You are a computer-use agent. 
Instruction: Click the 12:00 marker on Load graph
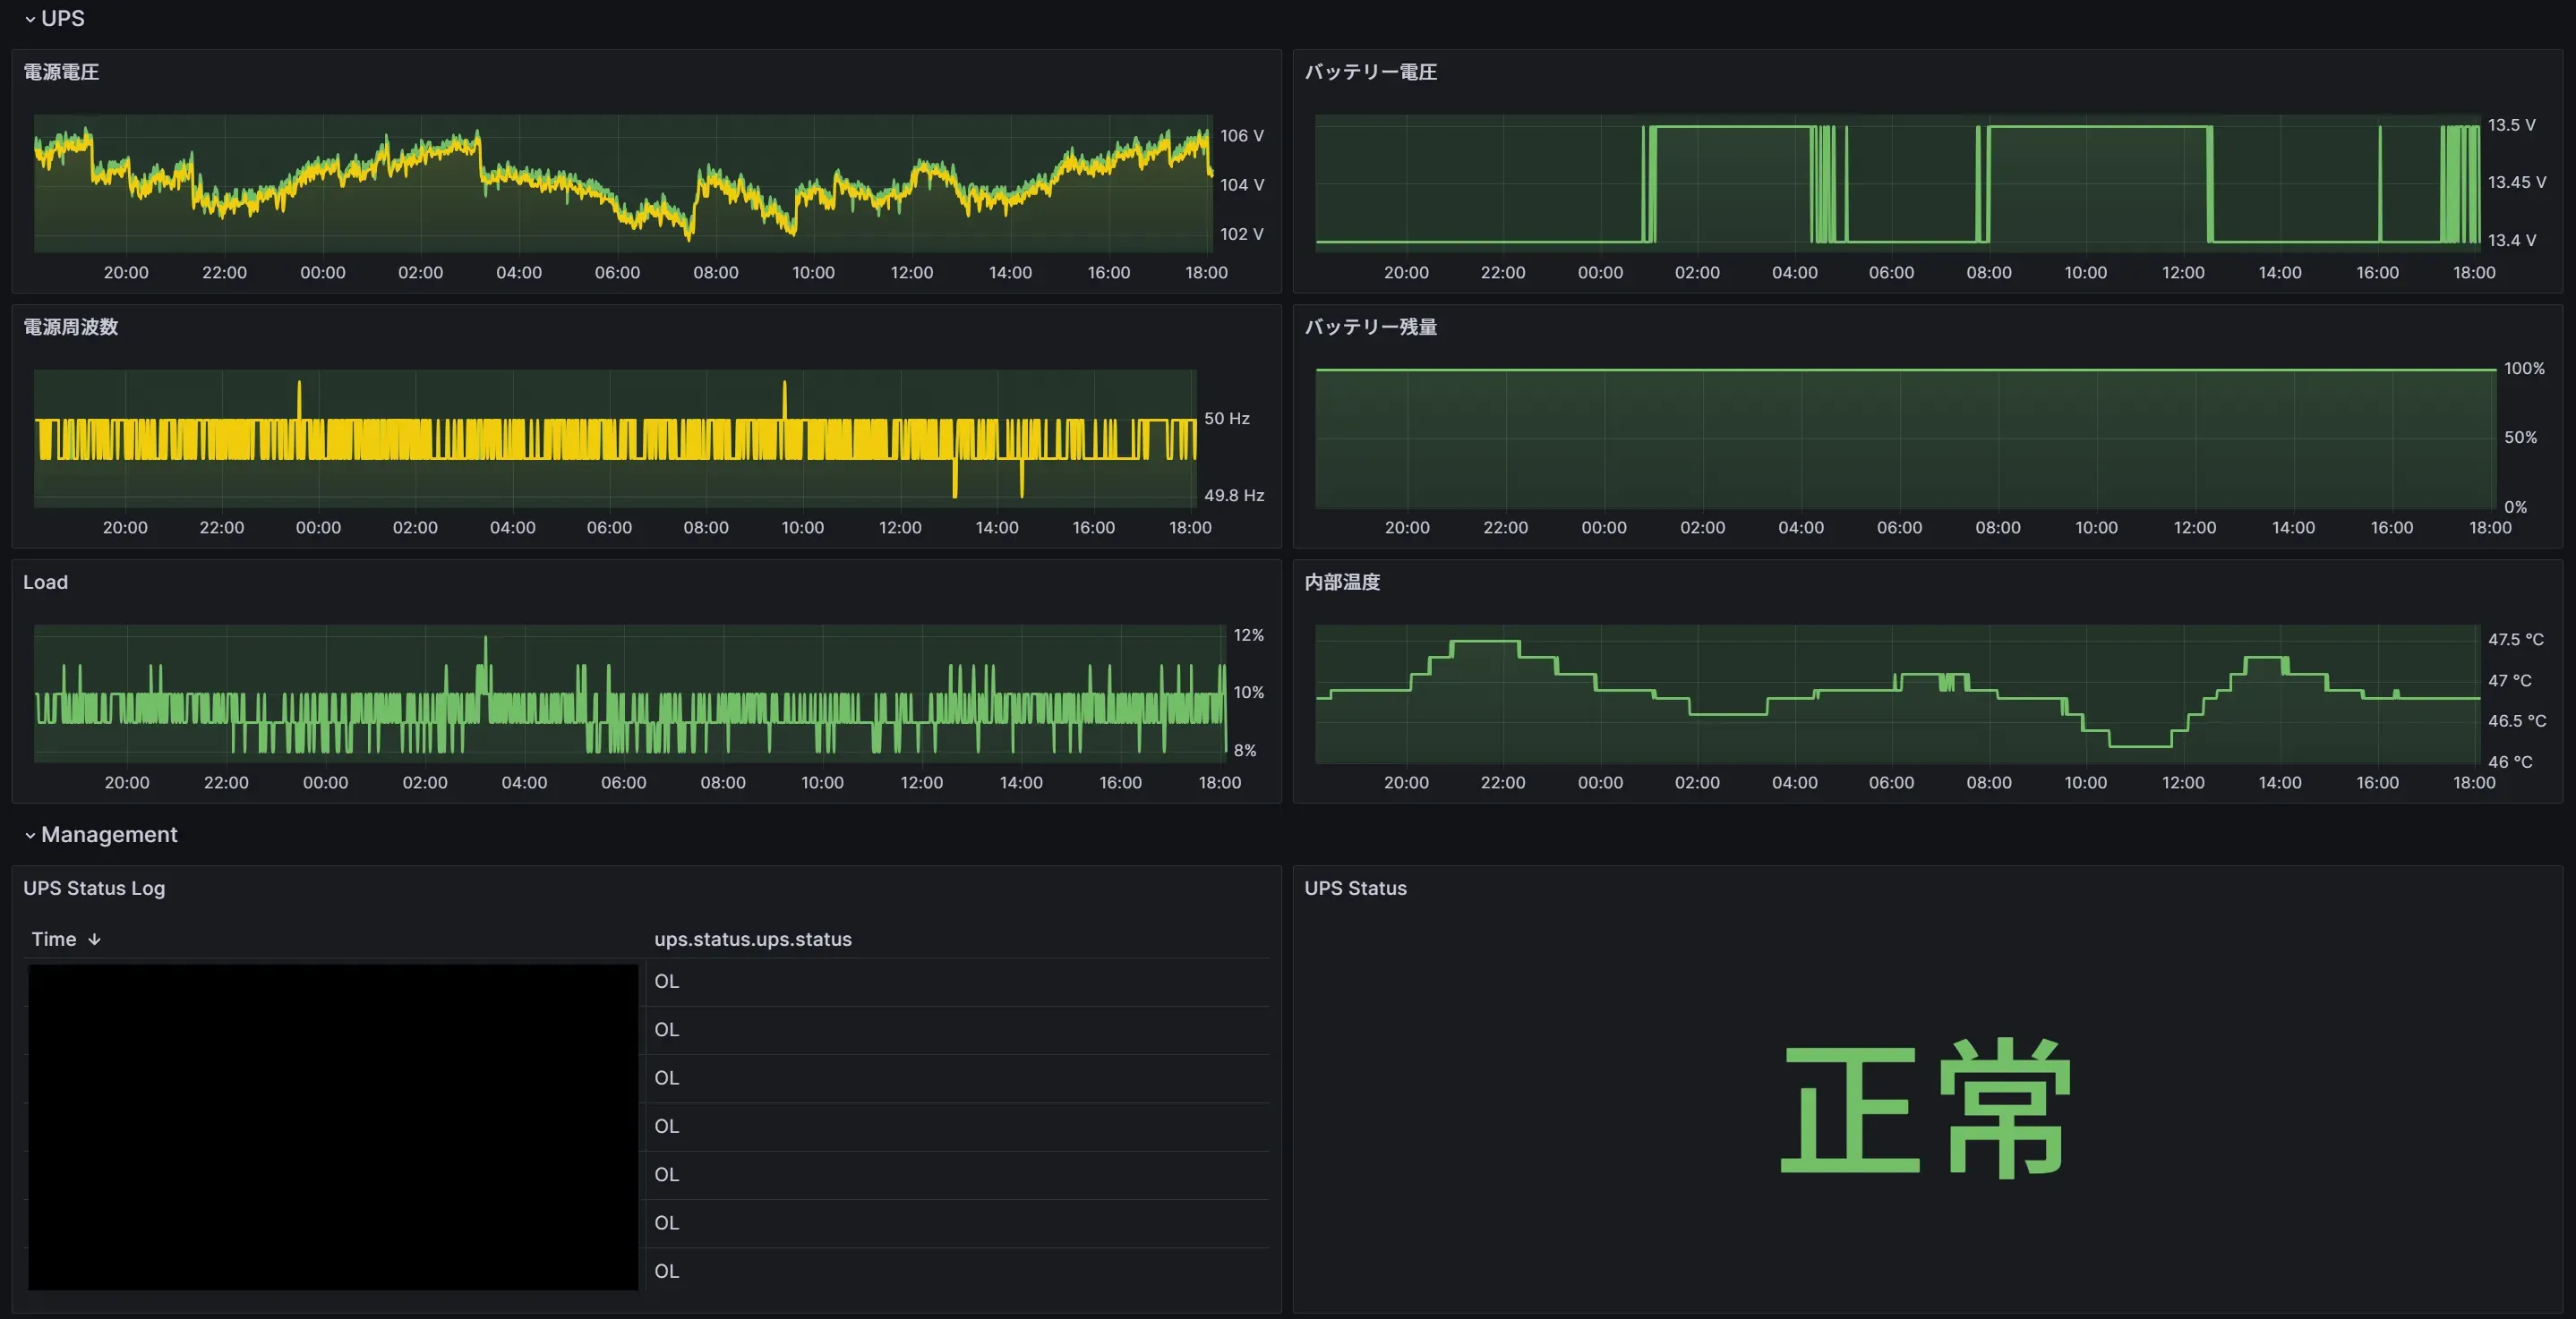click(921, 782)
